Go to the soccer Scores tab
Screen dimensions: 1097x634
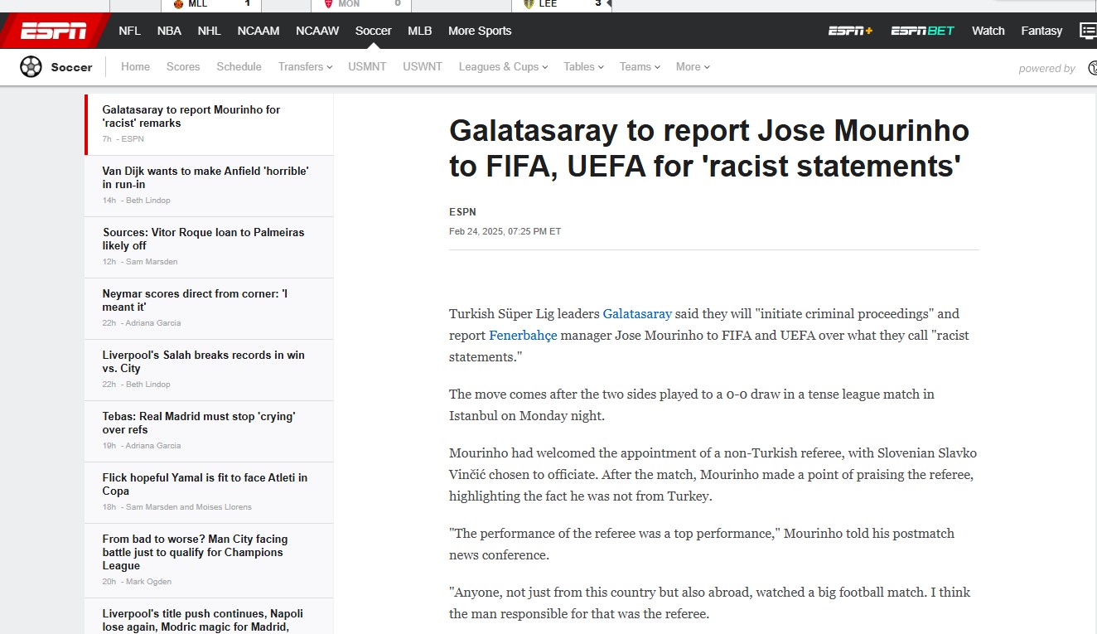183,67
